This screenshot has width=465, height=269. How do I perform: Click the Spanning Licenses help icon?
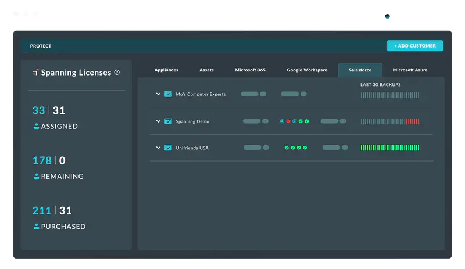(117, 73)
